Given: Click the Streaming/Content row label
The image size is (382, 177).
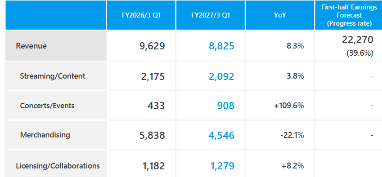Looking at the screenshot, I should tap(53, 76).
